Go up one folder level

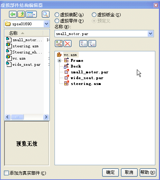click(21, 14)
